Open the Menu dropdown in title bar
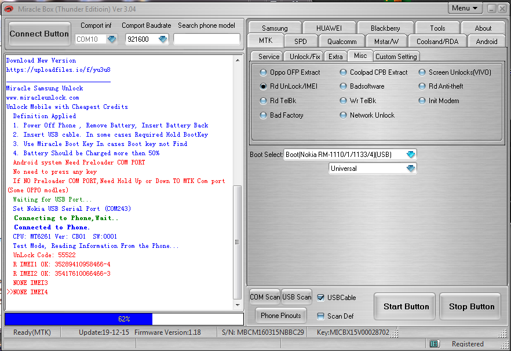The image size is (511, 351). point(465,8)
